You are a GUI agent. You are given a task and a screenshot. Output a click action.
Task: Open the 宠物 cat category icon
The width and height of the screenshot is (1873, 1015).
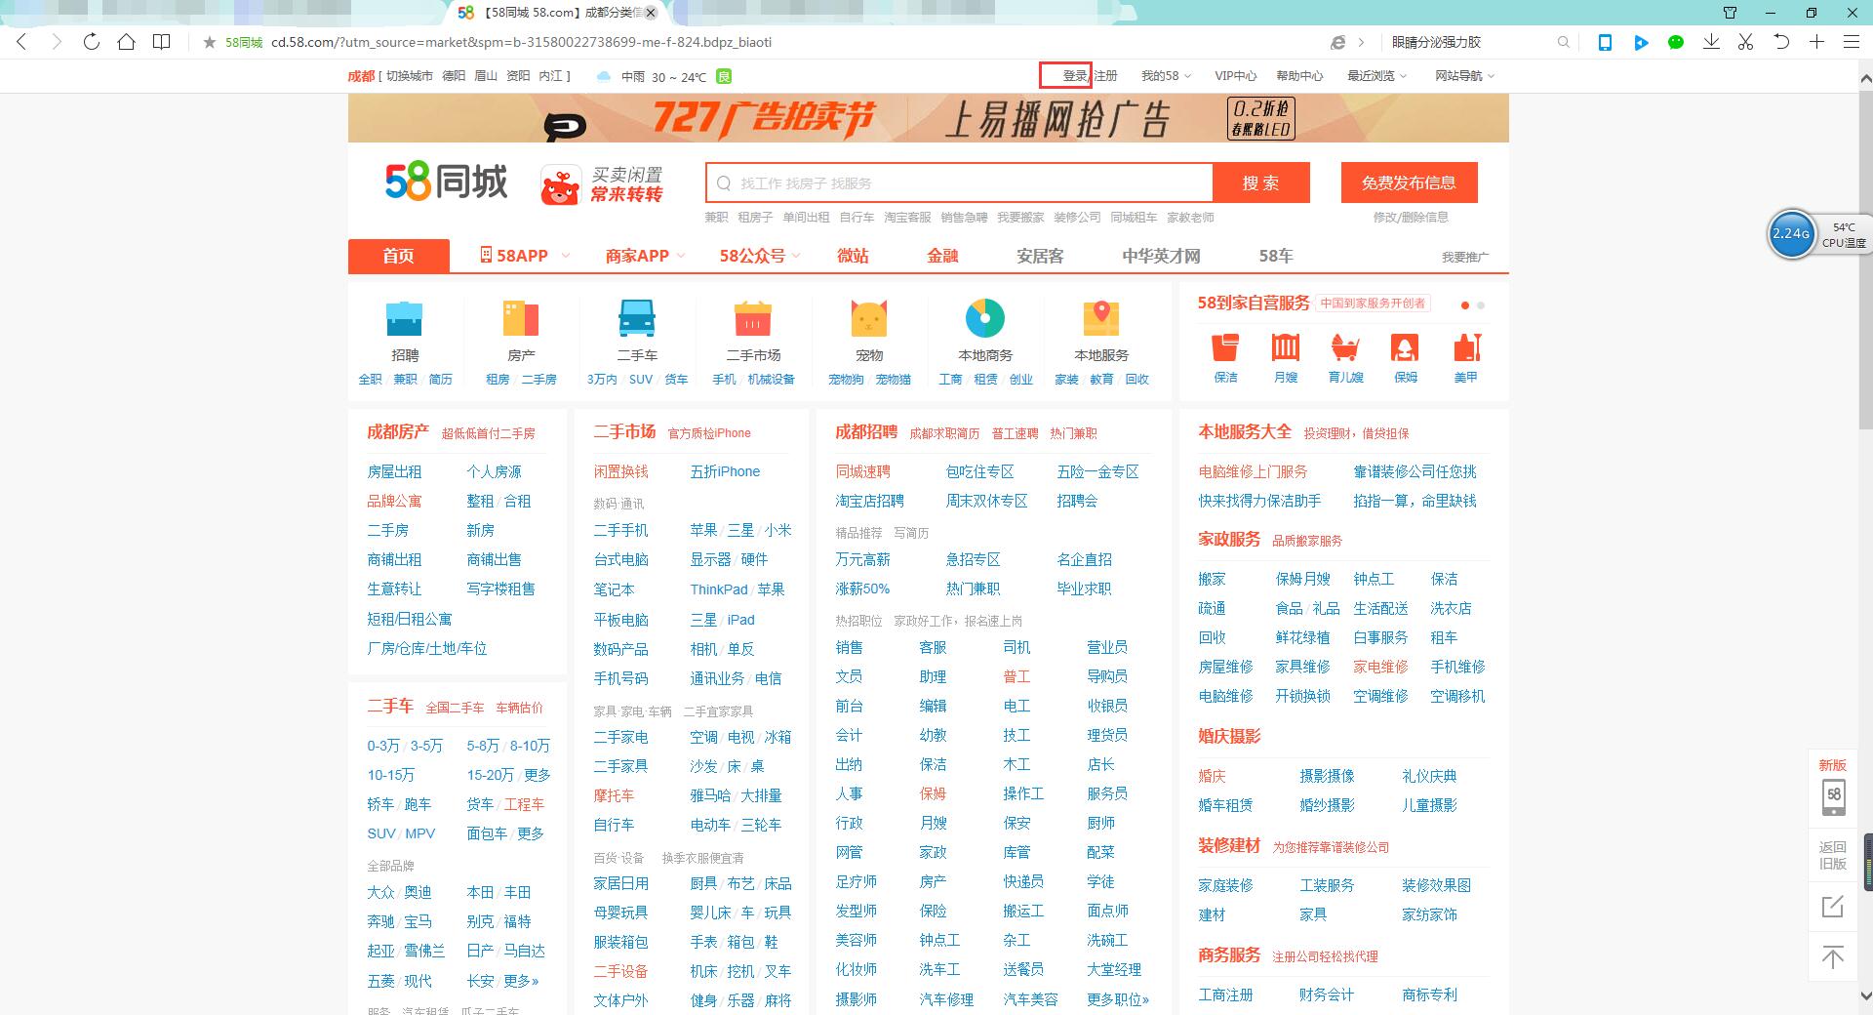point(869,318)
